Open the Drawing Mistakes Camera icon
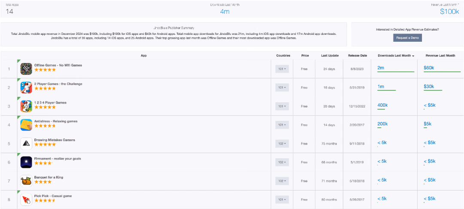 (x=26, y=144)
